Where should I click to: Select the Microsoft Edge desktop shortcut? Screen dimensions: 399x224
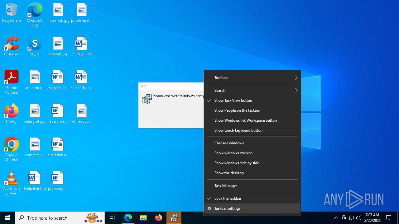(x=35, y=15)
